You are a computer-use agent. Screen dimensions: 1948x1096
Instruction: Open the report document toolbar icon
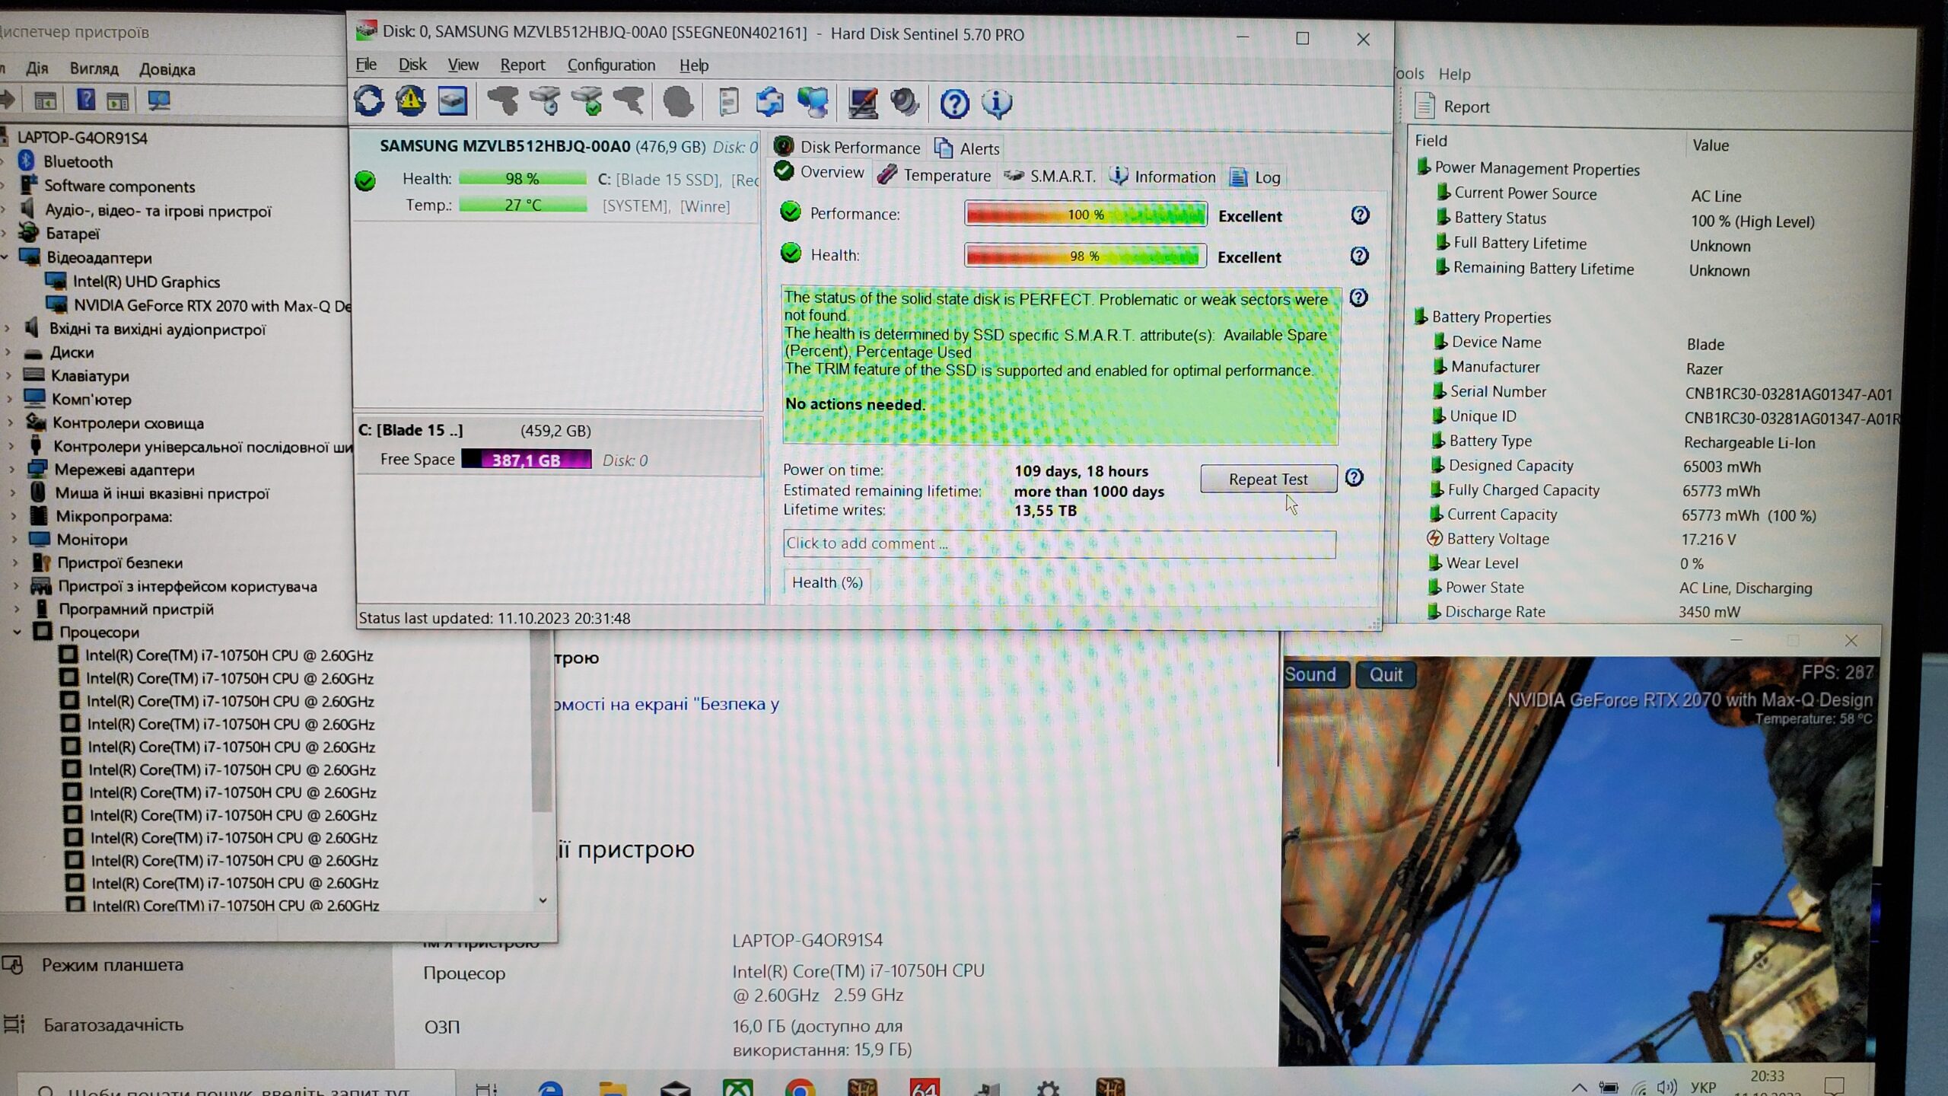coord(728,102)
